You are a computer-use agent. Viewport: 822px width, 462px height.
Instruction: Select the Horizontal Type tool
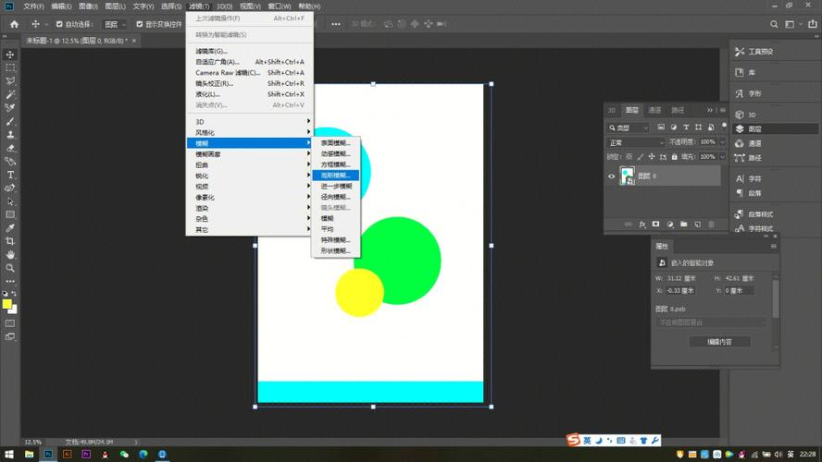tap(10, 175)
